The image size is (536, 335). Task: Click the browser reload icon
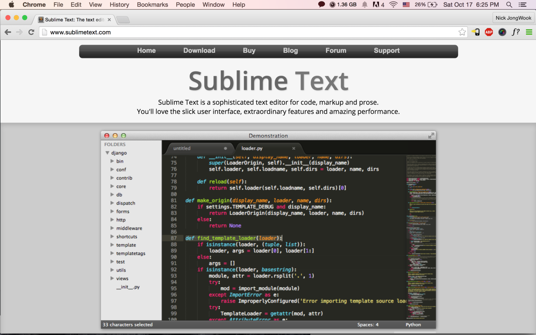click(31, 32)
